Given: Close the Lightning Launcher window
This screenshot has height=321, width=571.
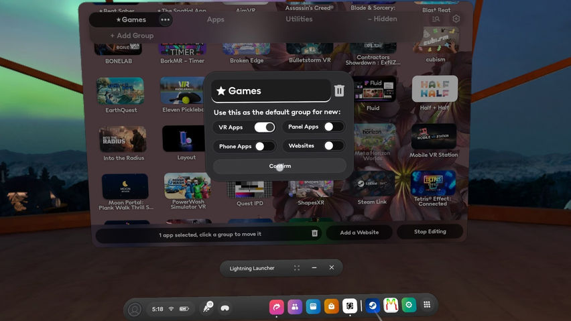Looking at the screenshot, I should (331, 267).
